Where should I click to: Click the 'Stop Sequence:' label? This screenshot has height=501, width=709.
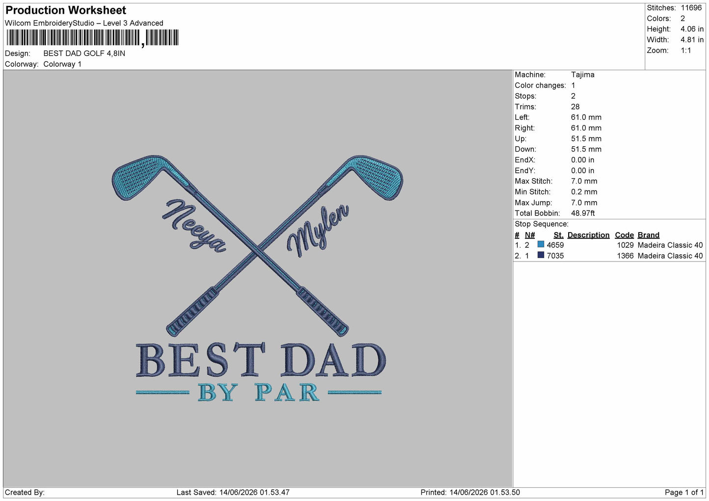click(541, 224)
